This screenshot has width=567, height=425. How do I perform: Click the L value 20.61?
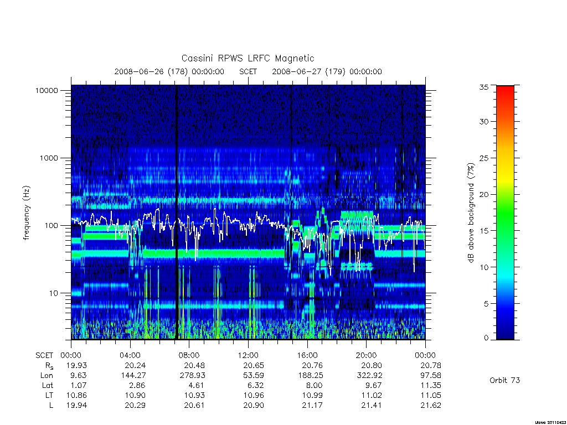pyautogui.click(x=194, y=405)
